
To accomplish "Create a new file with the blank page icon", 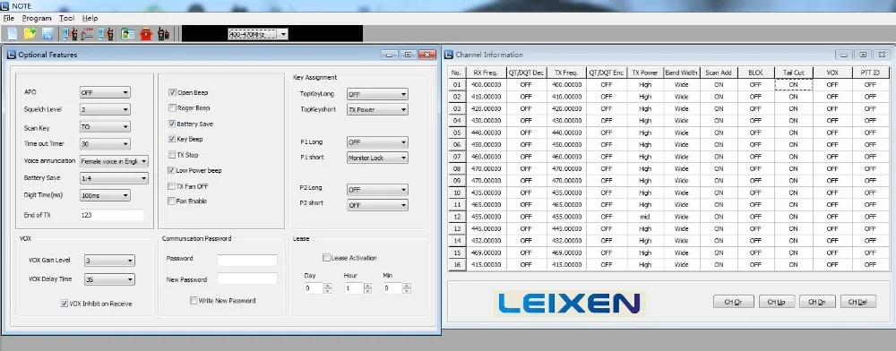I will coord(12,34).
